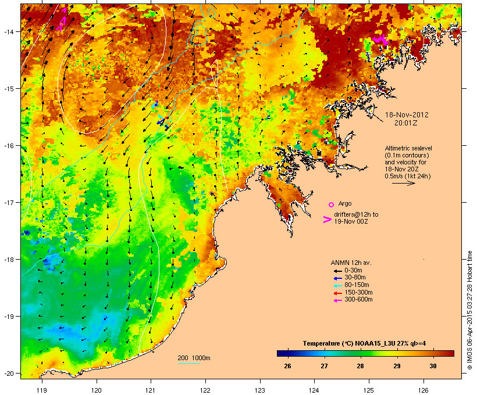The image size is (477, 395).
Task: Click the longitude label 121
Action: (151, 390)
